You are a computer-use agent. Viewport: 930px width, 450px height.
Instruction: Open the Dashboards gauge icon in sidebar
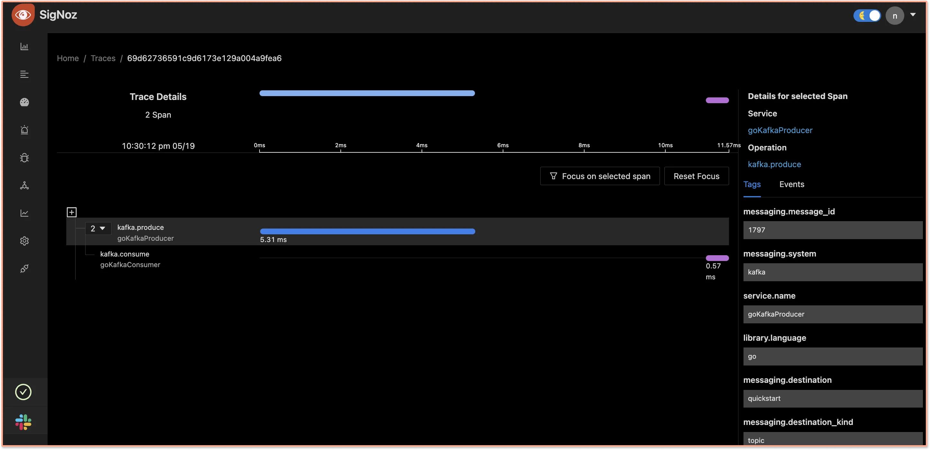pos(24,102)
